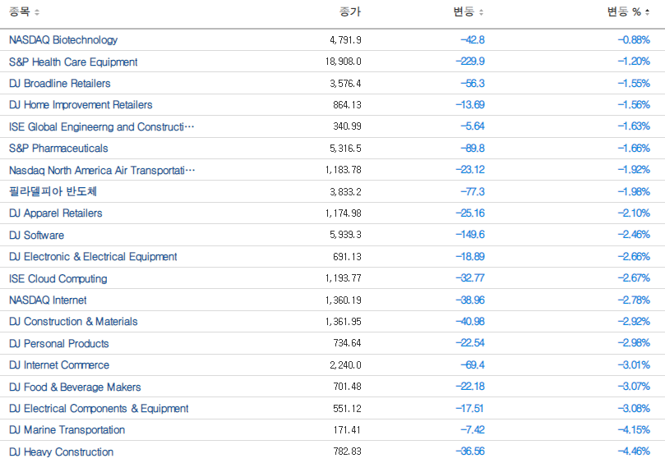Open ISE Cloud Computing link

(58, 278)
